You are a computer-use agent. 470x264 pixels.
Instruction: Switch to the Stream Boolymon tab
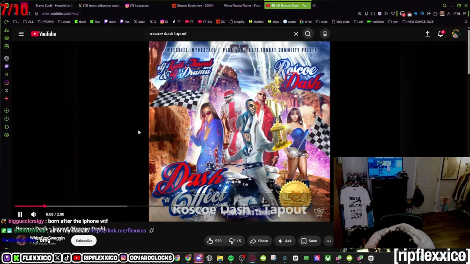tap(193, 5)
